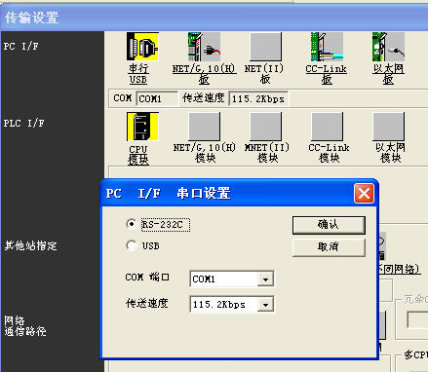Choose the MNET(II) 模块 module icon
This screenshot has width=428, height=372.
(265, 127)
